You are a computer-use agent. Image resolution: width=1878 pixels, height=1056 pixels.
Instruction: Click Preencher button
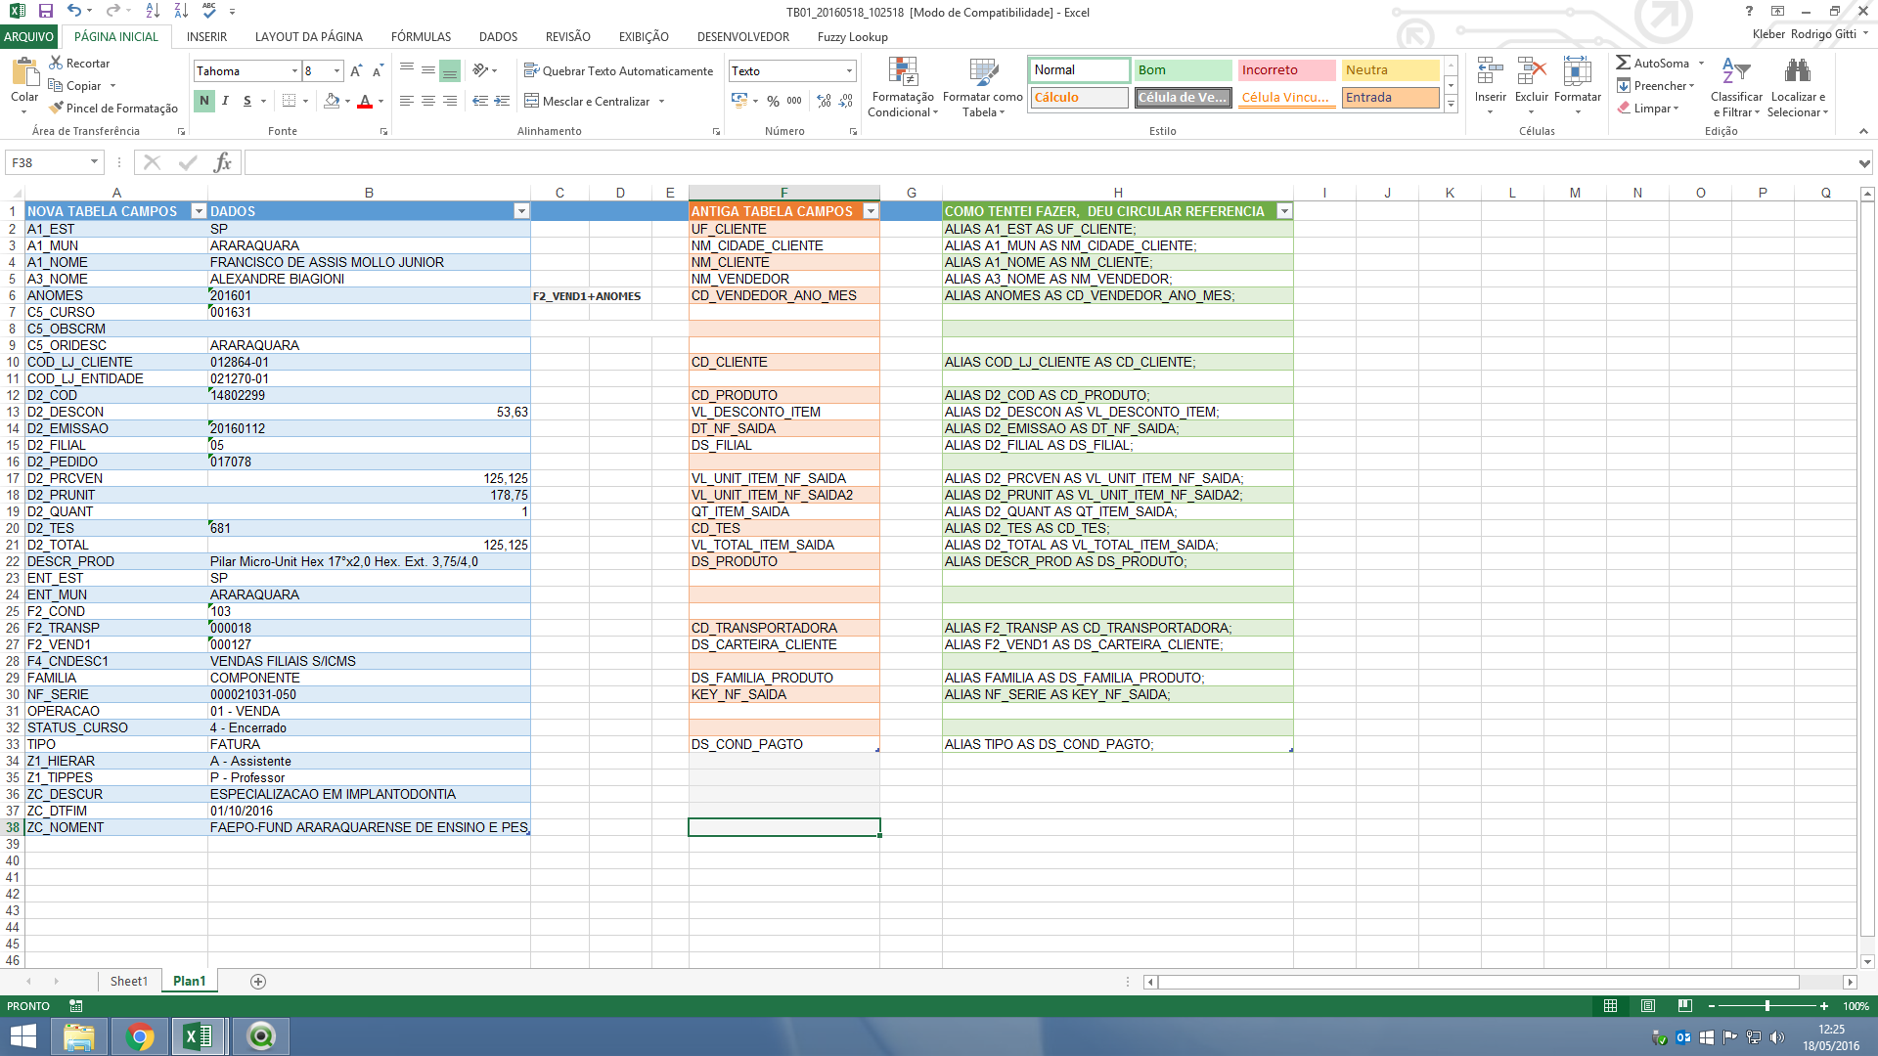[1655, 85]
